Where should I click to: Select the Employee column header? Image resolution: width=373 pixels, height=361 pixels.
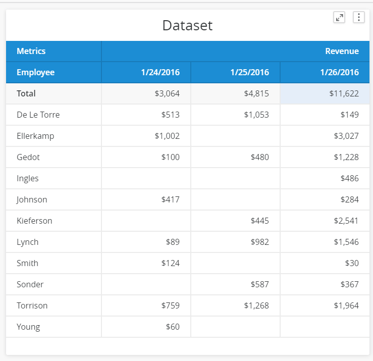click(x=54, y=72)
